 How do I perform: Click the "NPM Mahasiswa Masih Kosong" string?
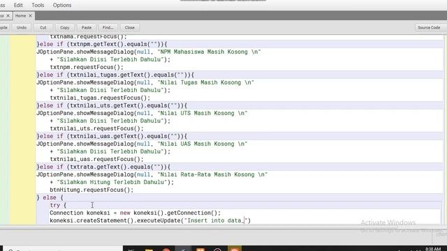tap(210, 52)
